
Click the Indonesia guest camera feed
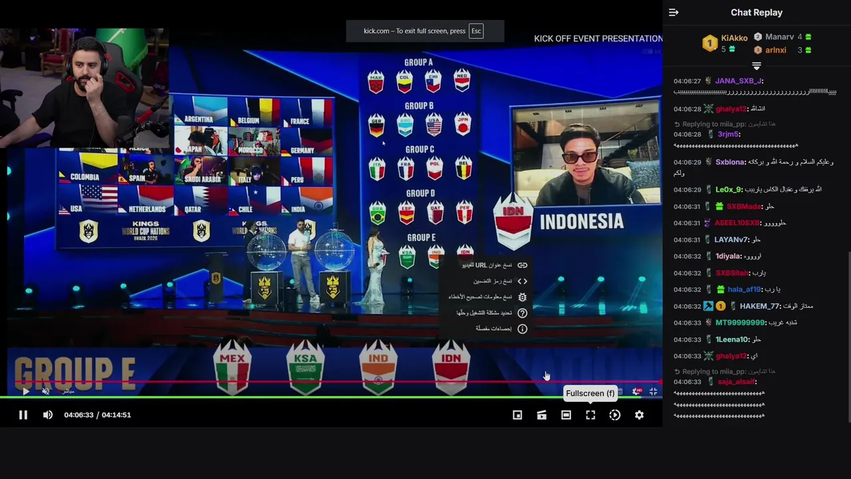click(587, 153)
